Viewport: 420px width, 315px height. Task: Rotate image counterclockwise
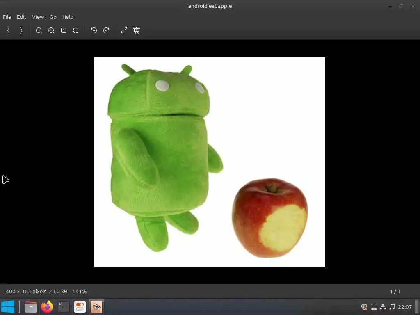[x=94, y=30]
